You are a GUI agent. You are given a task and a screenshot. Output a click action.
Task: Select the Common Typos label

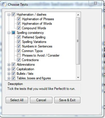(32, 51)
